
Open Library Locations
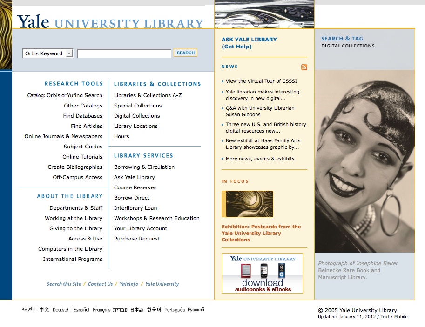coord(136,126)
